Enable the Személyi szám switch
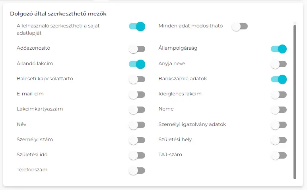Viewport: 307px width, 190px height. pos(137,140)
